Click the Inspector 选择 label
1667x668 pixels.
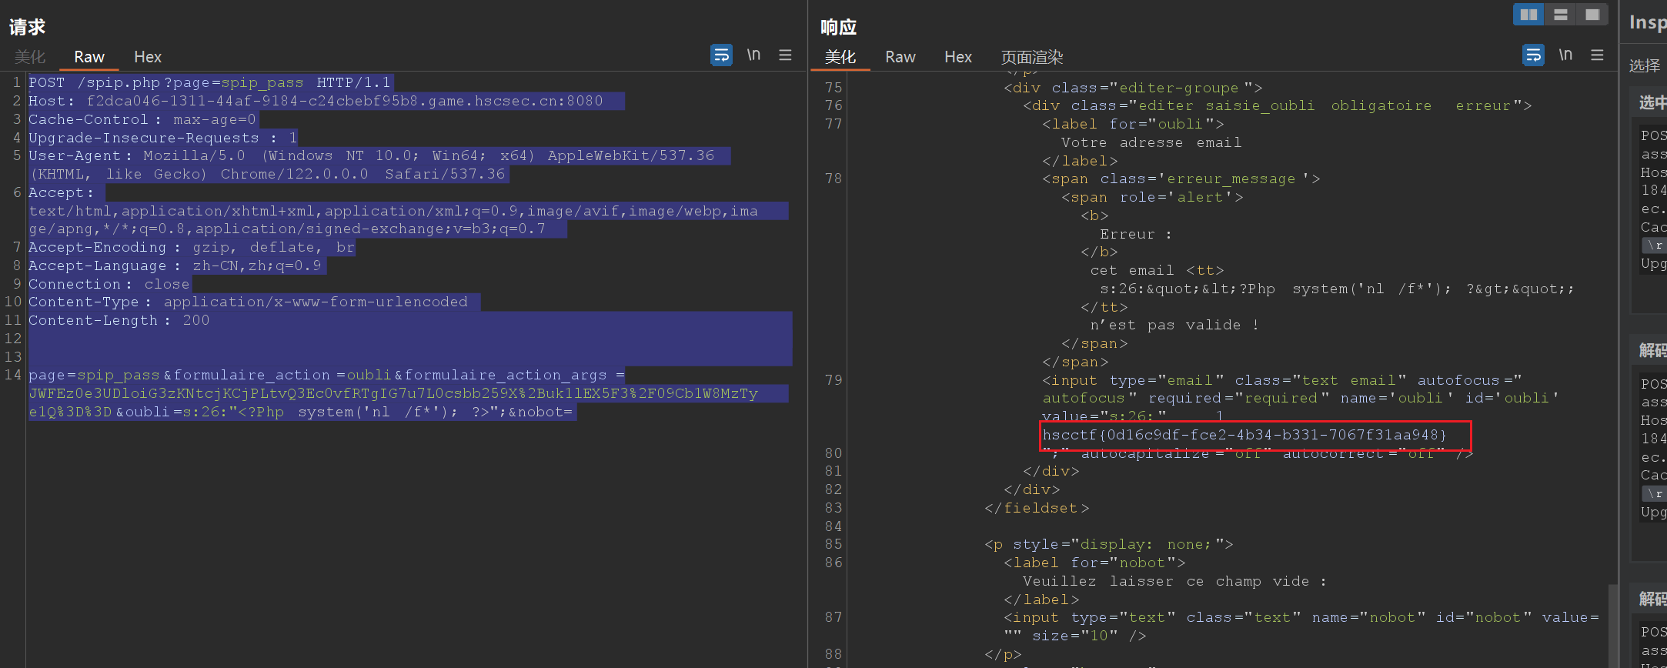point(1645,65)
